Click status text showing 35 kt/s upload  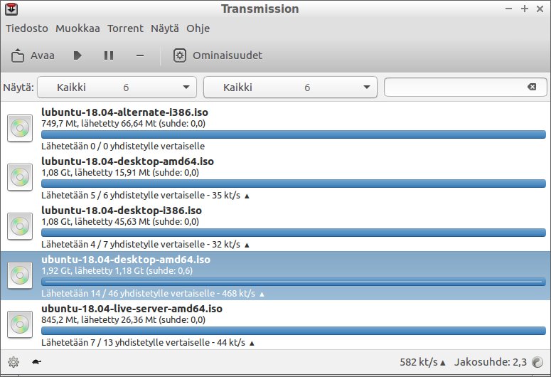pyautogui.click(x=146, y=196)
